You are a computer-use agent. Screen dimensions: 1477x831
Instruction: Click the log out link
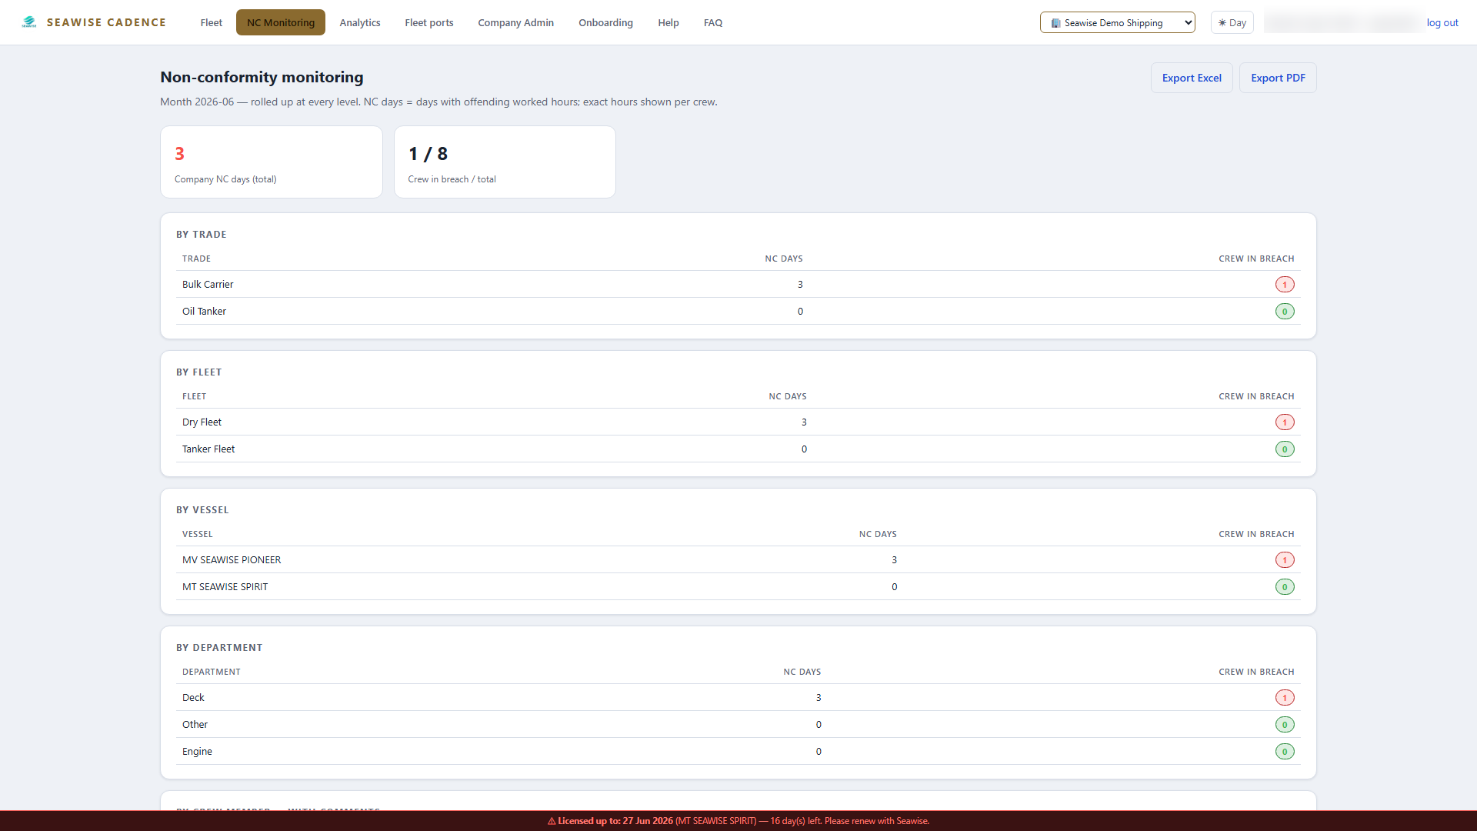click(1442, 22)
